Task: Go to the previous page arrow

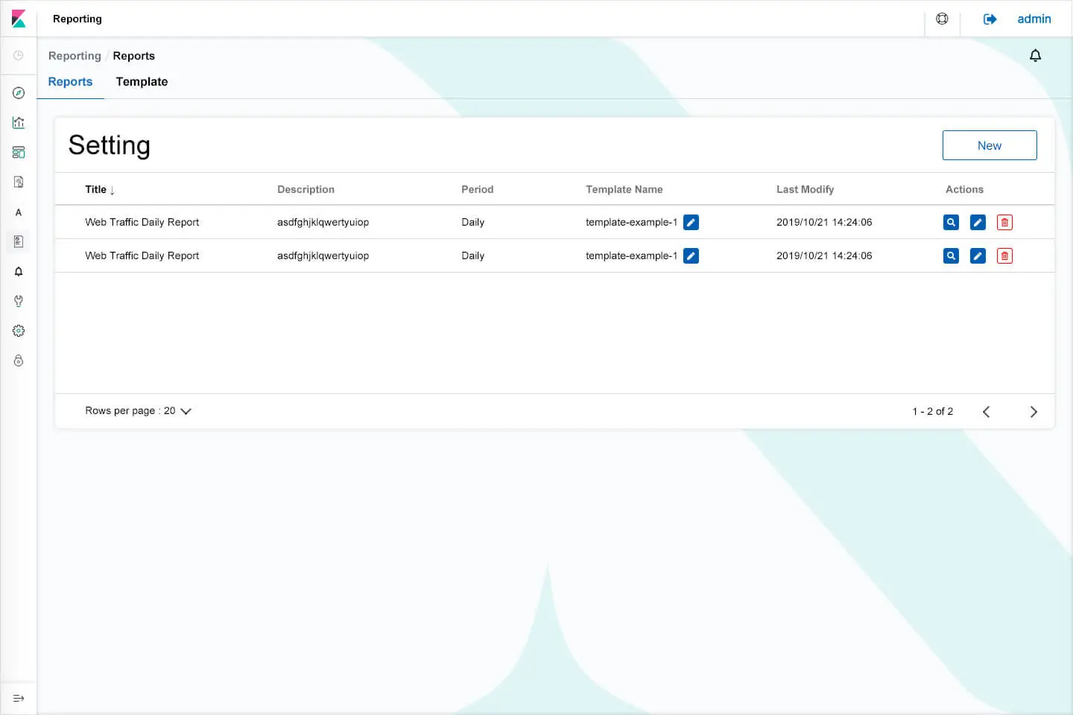Action: click(986, 412)
